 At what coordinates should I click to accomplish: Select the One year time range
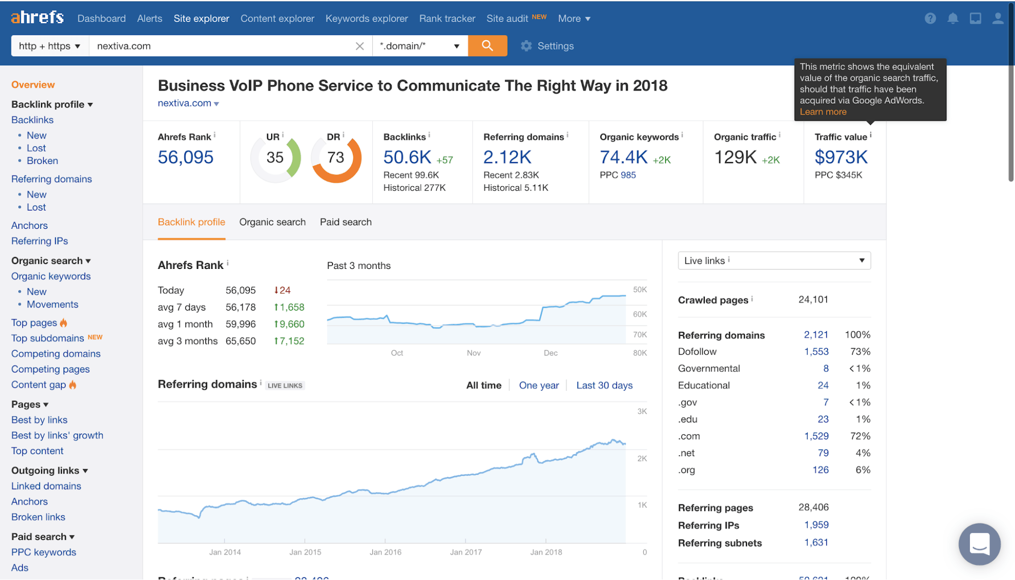pyautogui.click(x=538, y=385)
